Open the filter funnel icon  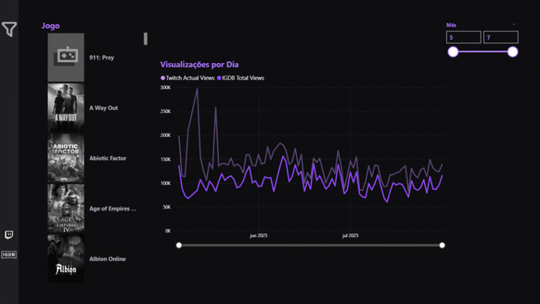click(9, 29)
